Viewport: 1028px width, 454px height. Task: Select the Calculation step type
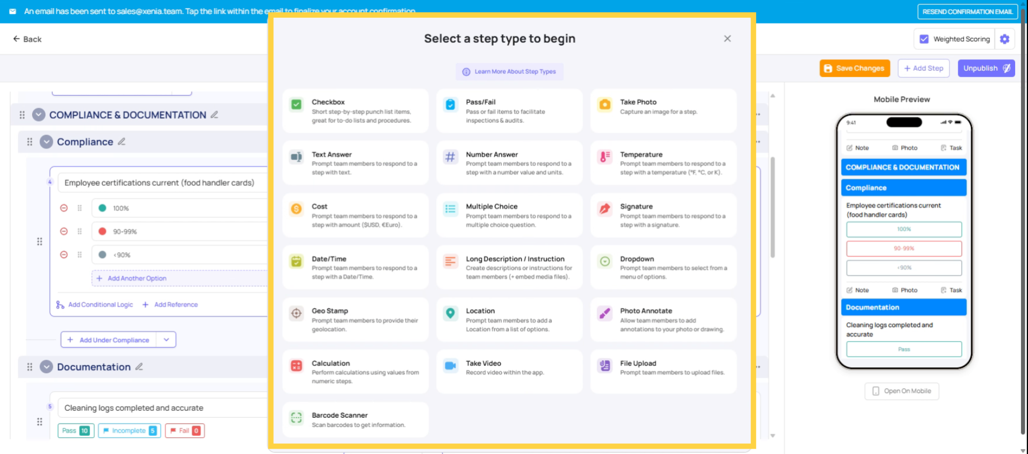(355, 372)
